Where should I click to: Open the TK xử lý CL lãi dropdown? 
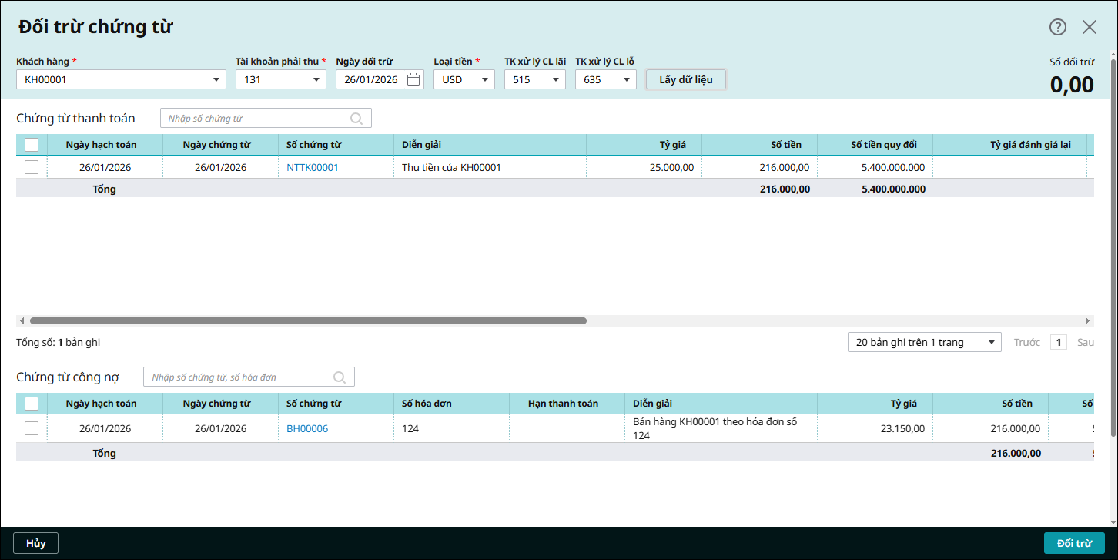555,79
